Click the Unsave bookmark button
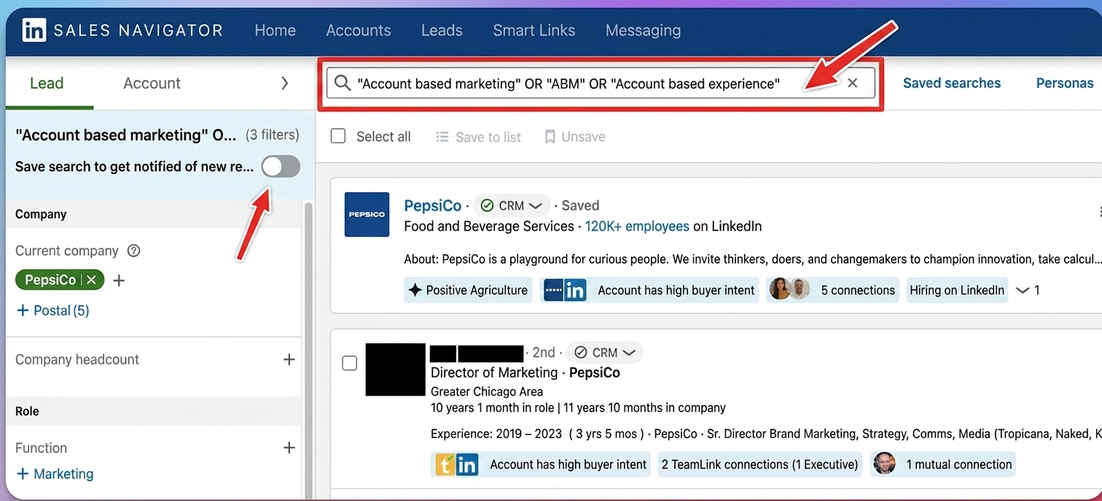The width and height of the screenshot is (1102, 501). (575, 137)
